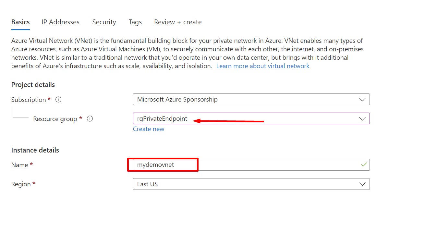Click the Subscription field label
Image resolution: width=425 pixels, height=233 pixels.
29,100
